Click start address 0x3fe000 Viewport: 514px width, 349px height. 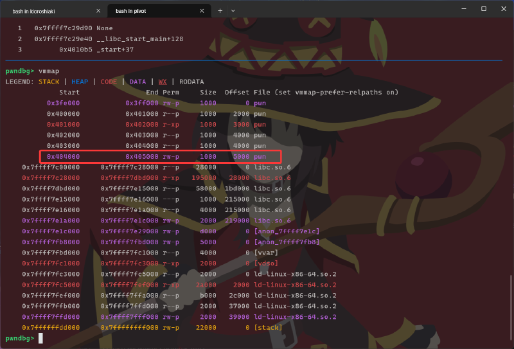click(63, 103)
